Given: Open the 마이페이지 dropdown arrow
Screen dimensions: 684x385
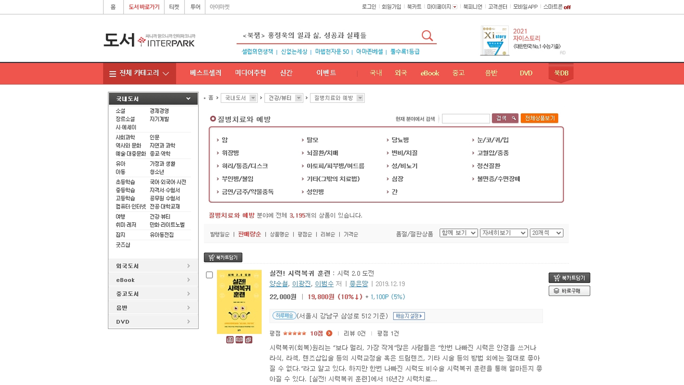Looking at the screenshot, I should click(455, 7).
